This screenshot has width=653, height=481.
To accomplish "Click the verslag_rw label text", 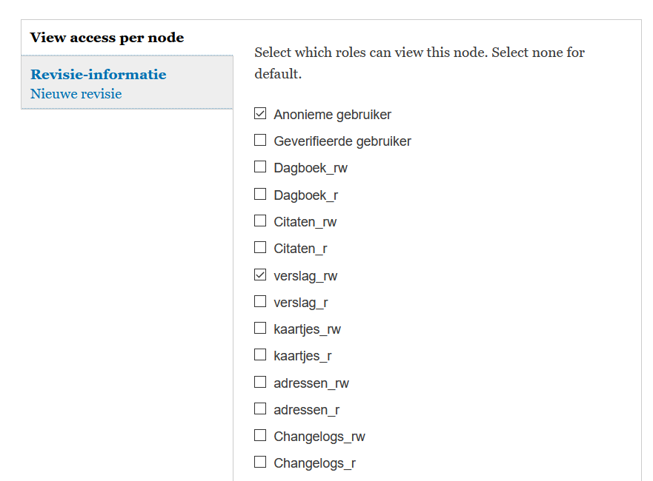I will click(x=305, y=276).
